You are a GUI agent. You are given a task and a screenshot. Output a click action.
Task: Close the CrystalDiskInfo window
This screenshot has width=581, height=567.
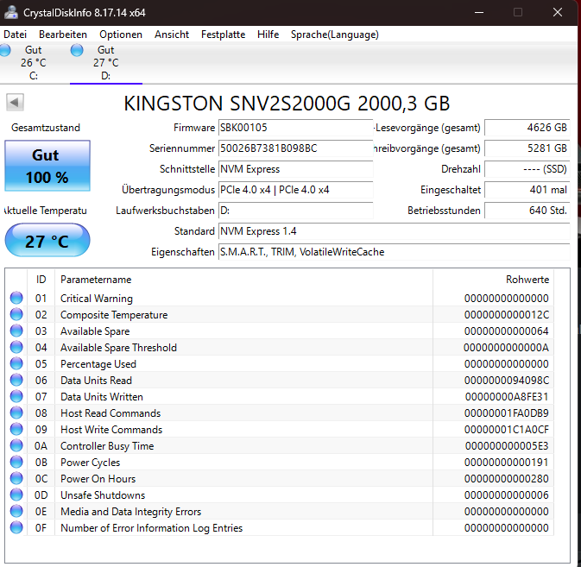tap(558, 12)
